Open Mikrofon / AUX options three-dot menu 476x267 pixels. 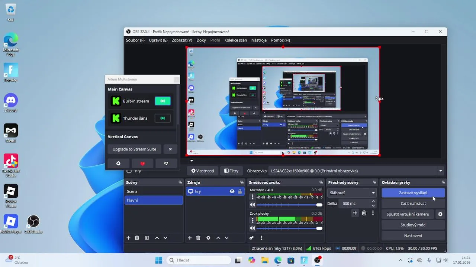click(x=253, y=197)
